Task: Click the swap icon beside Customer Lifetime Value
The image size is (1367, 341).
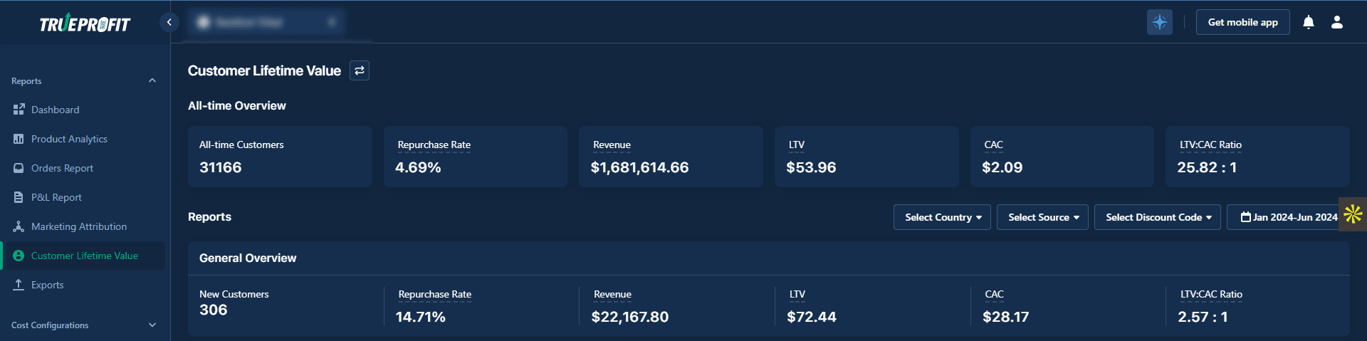Action: 360,70
